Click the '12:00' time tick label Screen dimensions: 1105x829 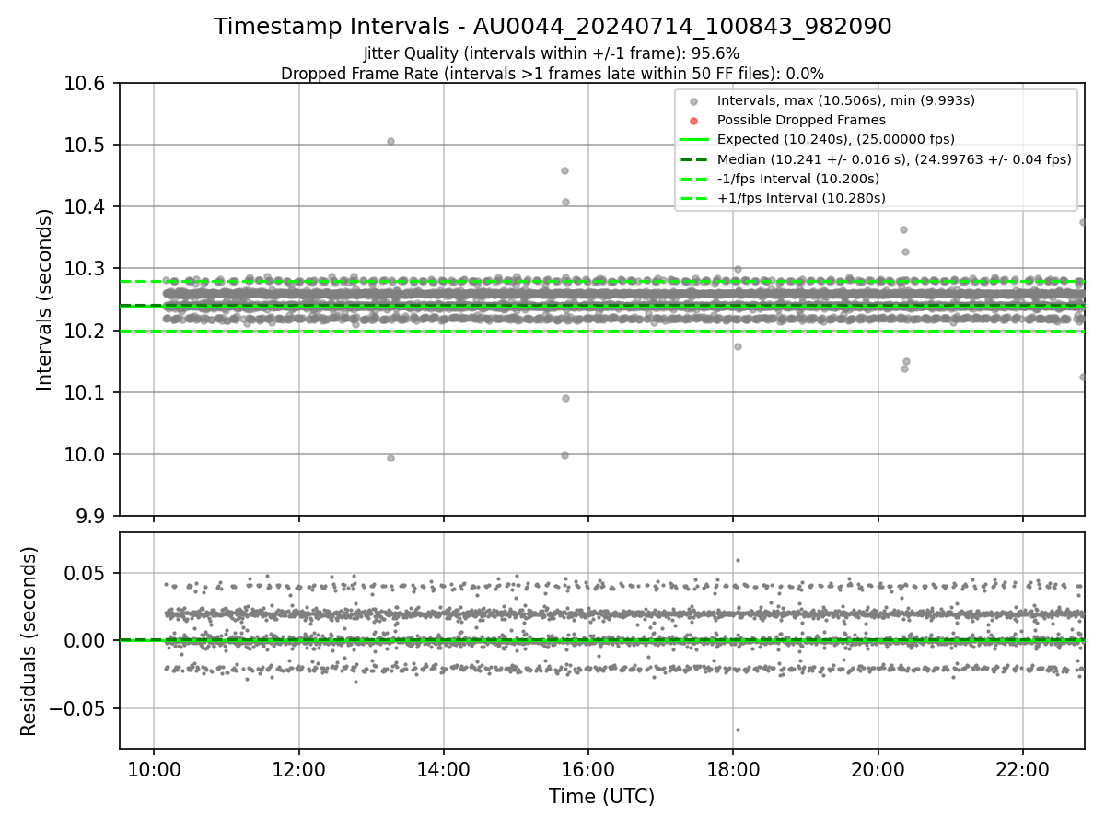tap(298, 768)
